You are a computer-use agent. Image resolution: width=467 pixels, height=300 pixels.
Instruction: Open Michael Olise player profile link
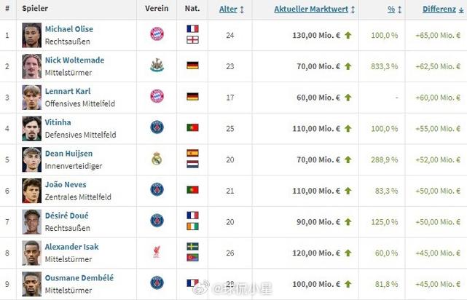pyautogui.click(x=69, y=29)
